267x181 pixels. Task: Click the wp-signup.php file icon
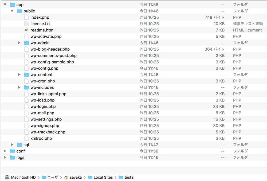(x=26, y=126)
